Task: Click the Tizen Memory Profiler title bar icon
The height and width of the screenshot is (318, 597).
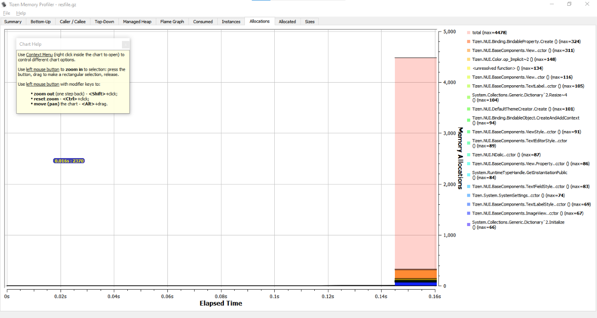Action: (x=4, y=4)
